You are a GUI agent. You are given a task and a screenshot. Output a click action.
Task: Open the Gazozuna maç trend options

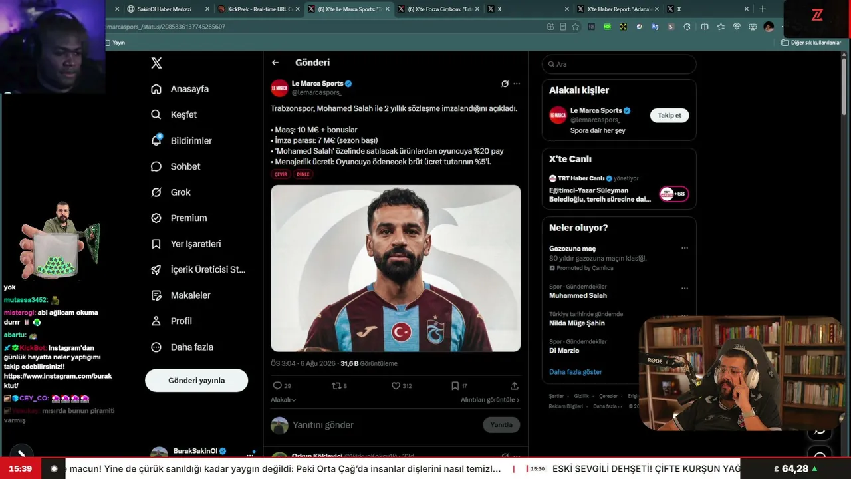pyautogui.click(x=684, y=248)
